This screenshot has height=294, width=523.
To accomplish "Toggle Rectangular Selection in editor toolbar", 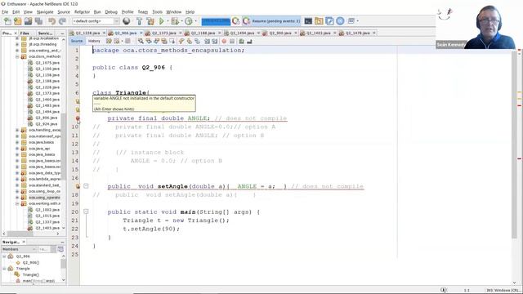I will point(172,41).
